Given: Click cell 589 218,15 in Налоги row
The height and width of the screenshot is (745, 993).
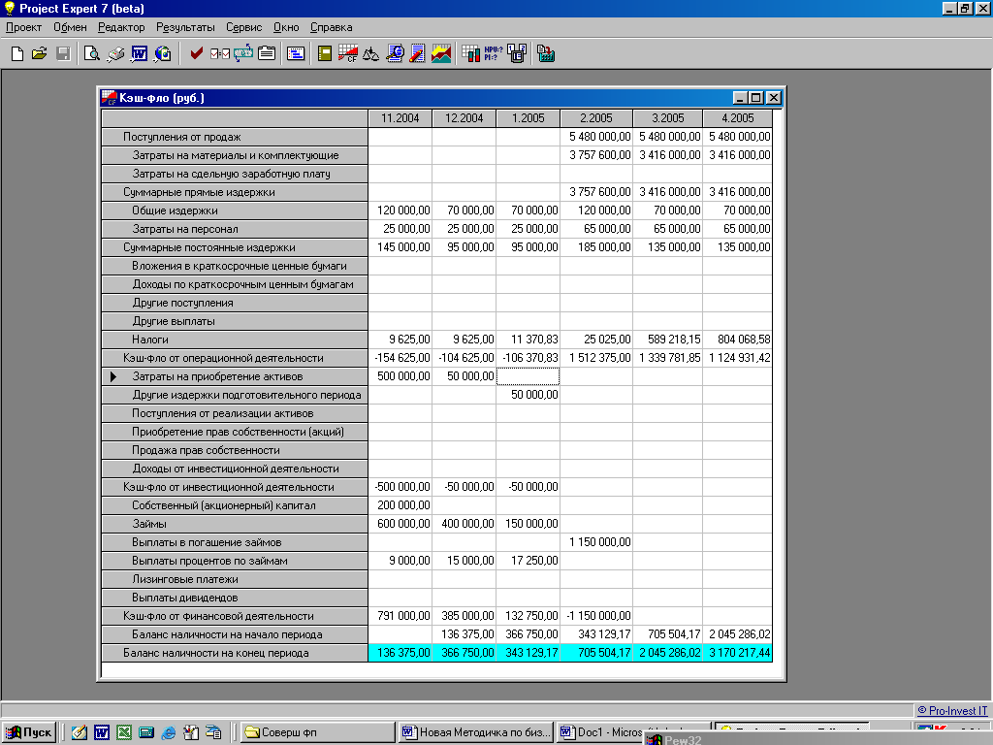Looking at the screenshot, I should pyautogui.click(x=667, y=340).
